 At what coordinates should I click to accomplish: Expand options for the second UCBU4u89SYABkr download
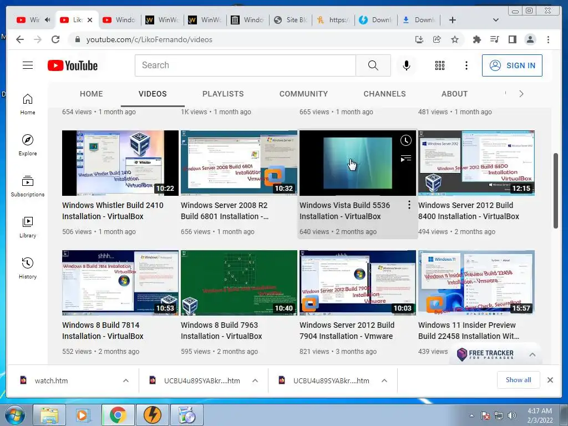point(255,381)
